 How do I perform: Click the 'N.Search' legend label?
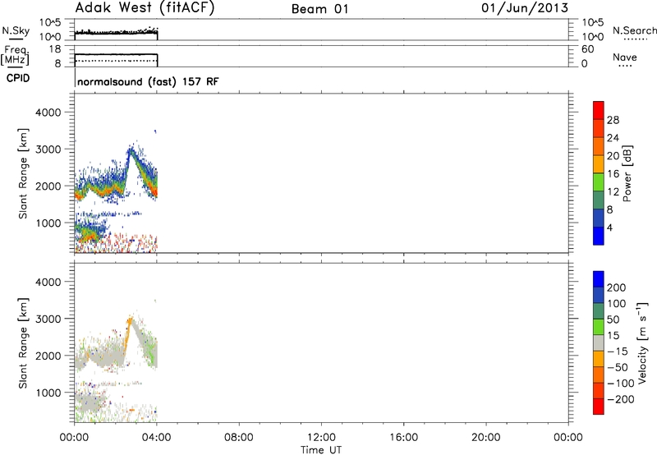635,30
